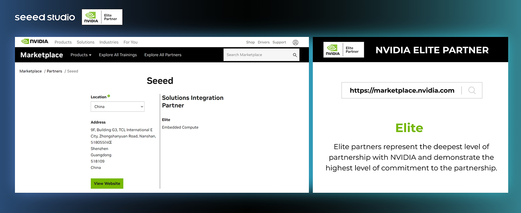Click the https://marketplace.nvidia.com URL field
Viewport: 521px width, 213px height.
(x=412, y=91)
